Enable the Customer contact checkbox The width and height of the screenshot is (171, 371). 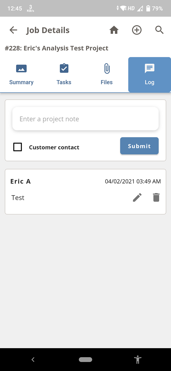click(x=17, y=147)
